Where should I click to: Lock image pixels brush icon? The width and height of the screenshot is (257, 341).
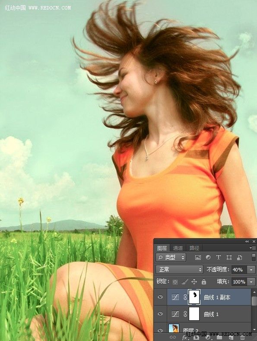pyautogui.click(x=184, y=282)
